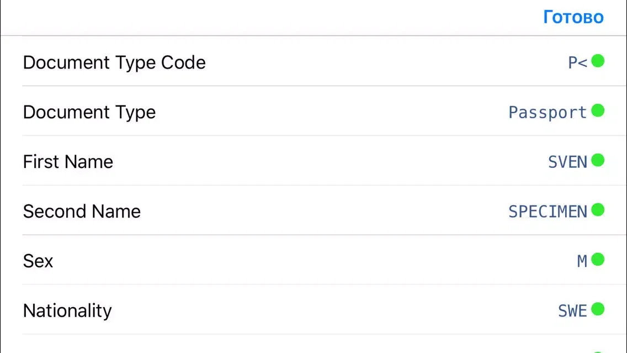The width and height of the screenshot is (627, 353).
Task: Click the Passport value text
Action: pyautogui.click(x=548, y=113)
